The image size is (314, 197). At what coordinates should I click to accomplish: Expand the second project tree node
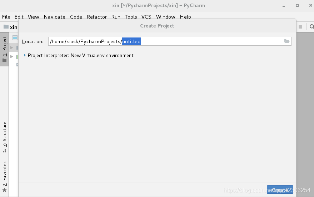[12, 57]
